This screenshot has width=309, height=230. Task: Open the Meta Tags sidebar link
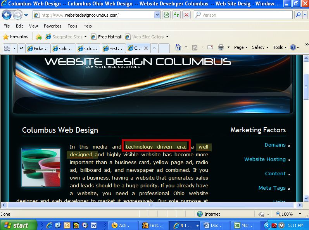coord(272,188)
